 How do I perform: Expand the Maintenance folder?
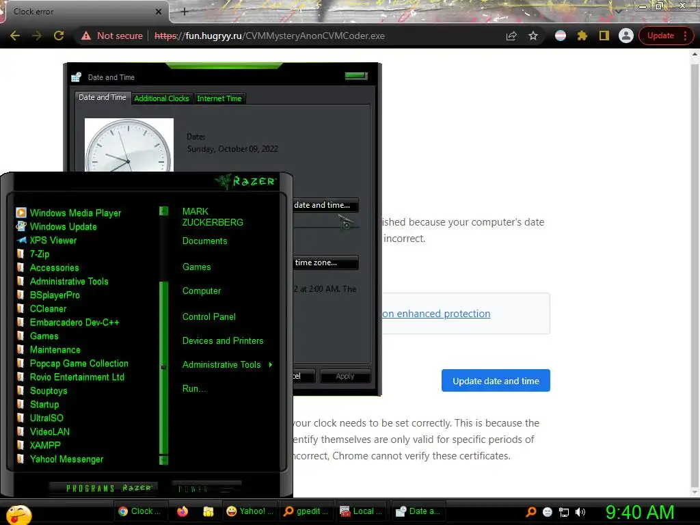(49, 349)
